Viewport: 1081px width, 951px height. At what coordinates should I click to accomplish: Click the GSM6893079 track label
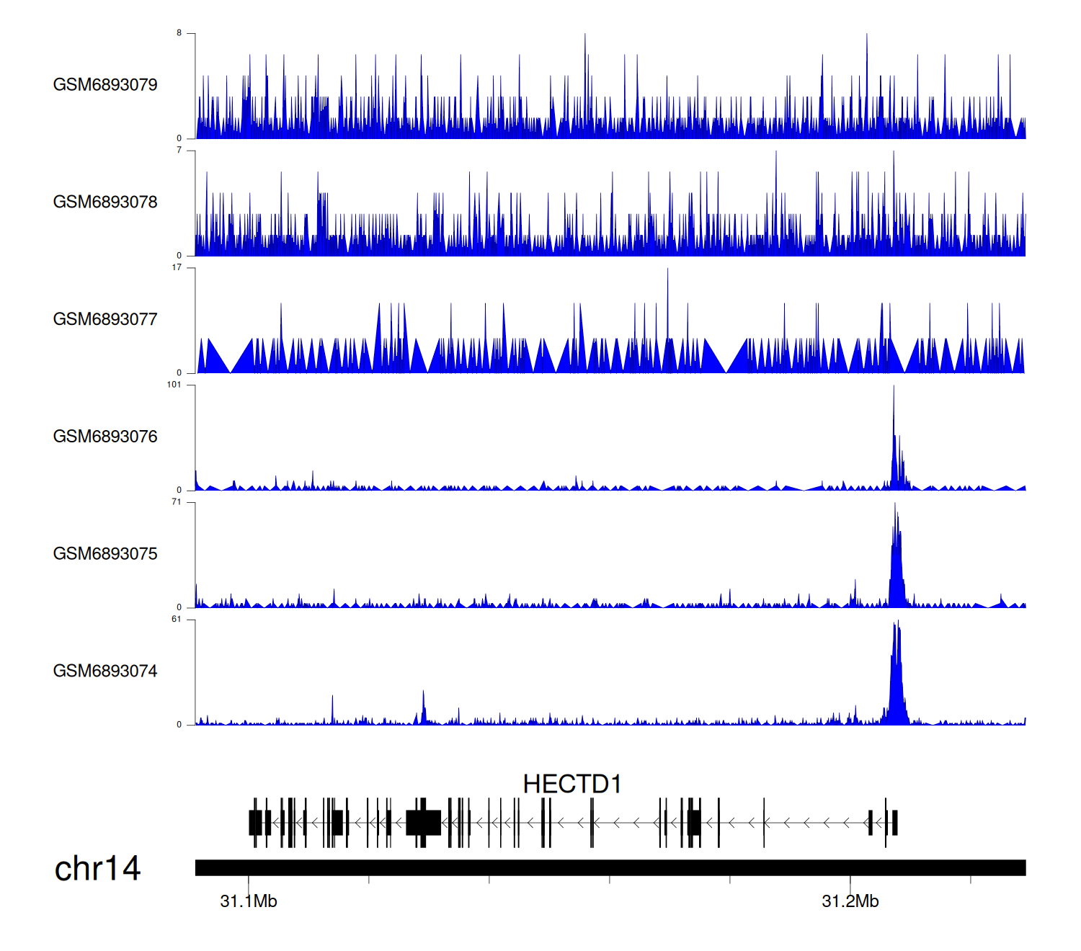[105, 85]
